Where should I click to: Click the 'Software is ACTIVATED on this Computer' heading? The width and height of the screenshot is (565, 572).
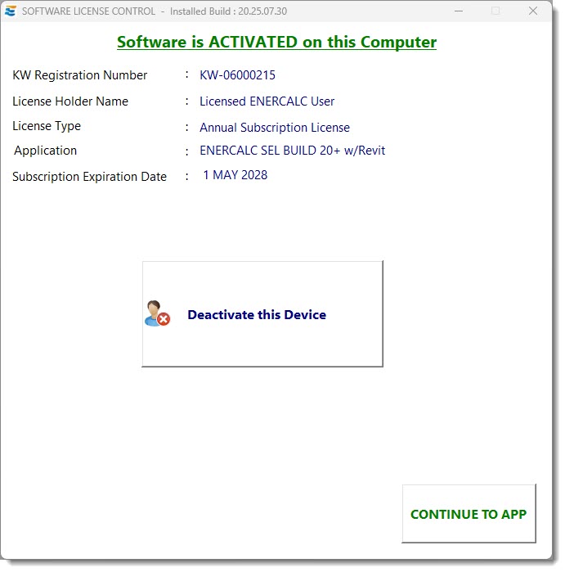276,43
